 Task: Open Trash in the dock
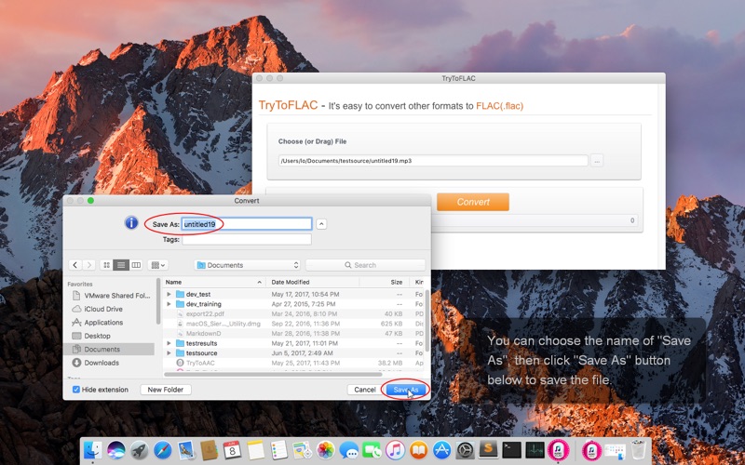click(639, 449)
